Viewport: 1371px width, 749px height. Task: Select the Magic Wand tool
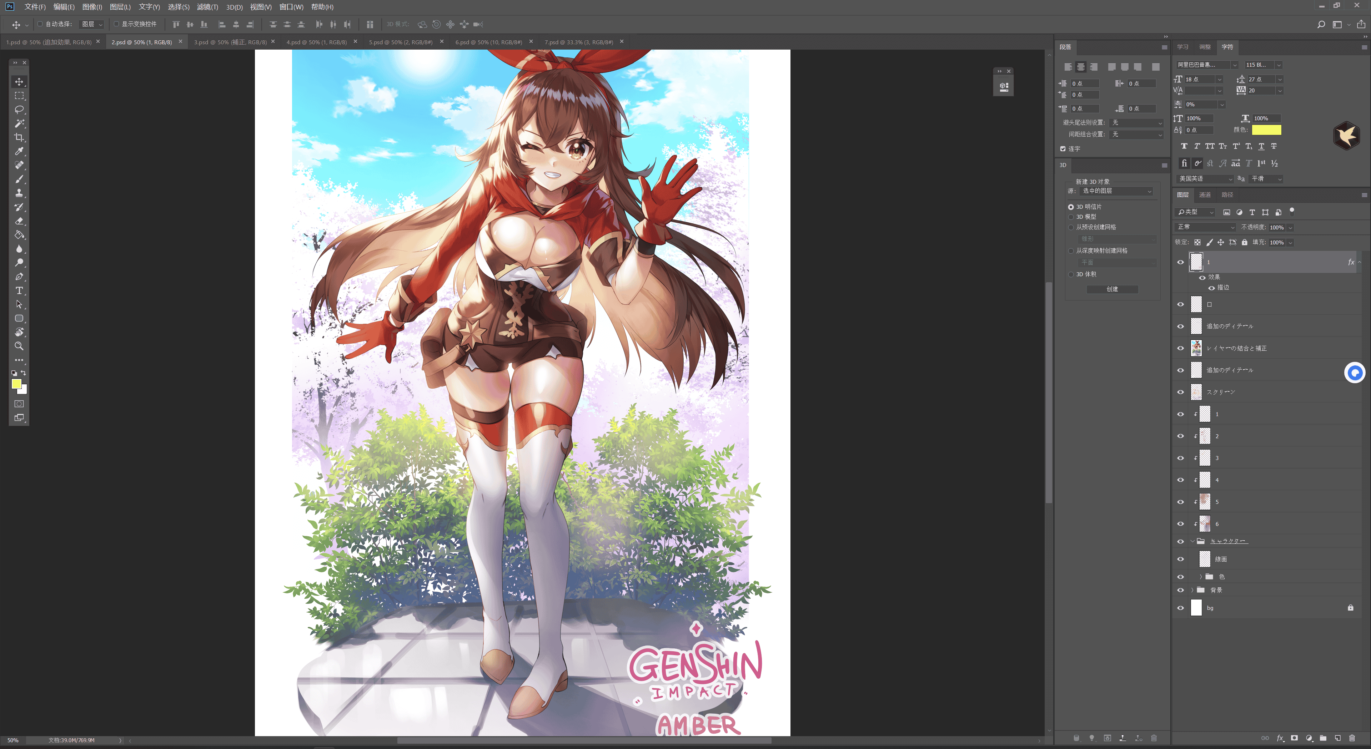pos(19,123)
